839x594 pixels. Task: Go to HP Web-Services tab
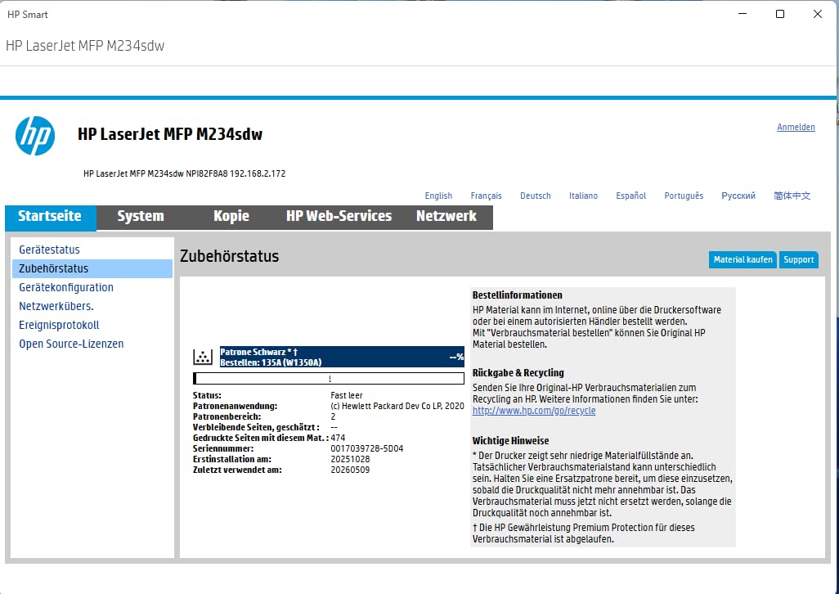click(339, 216)
